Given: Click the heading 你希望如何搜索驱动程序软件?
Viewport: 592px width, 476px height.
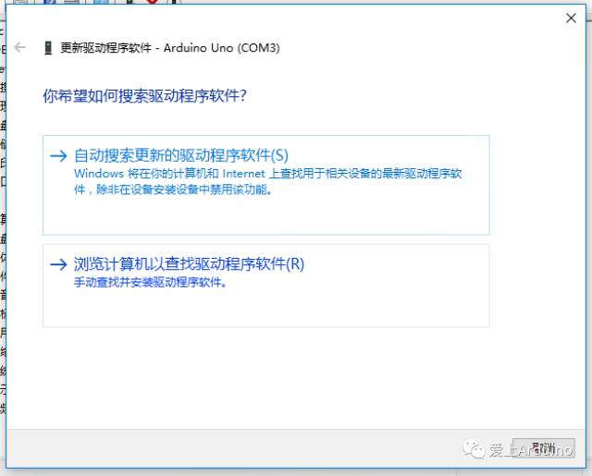Looking at the screenshot, I should click(144, 96).
